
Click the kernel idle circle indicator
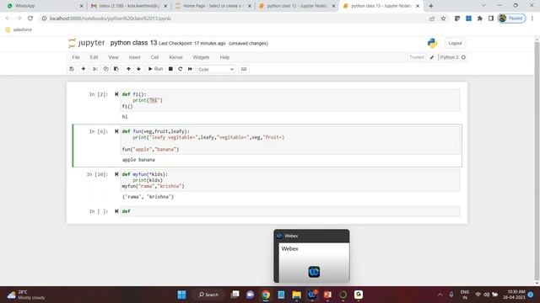pos(463,57)
